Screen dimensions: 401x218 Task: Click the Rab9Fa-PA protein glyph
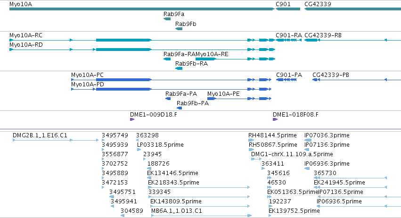tap(168, 99)
